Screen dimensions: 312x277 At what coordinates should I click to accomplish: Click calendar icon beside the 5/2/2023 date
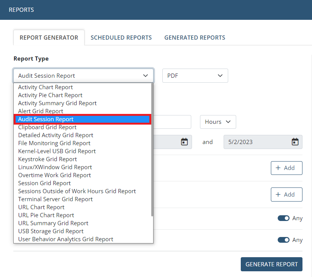pyautogui.click(x=295, y=142)
